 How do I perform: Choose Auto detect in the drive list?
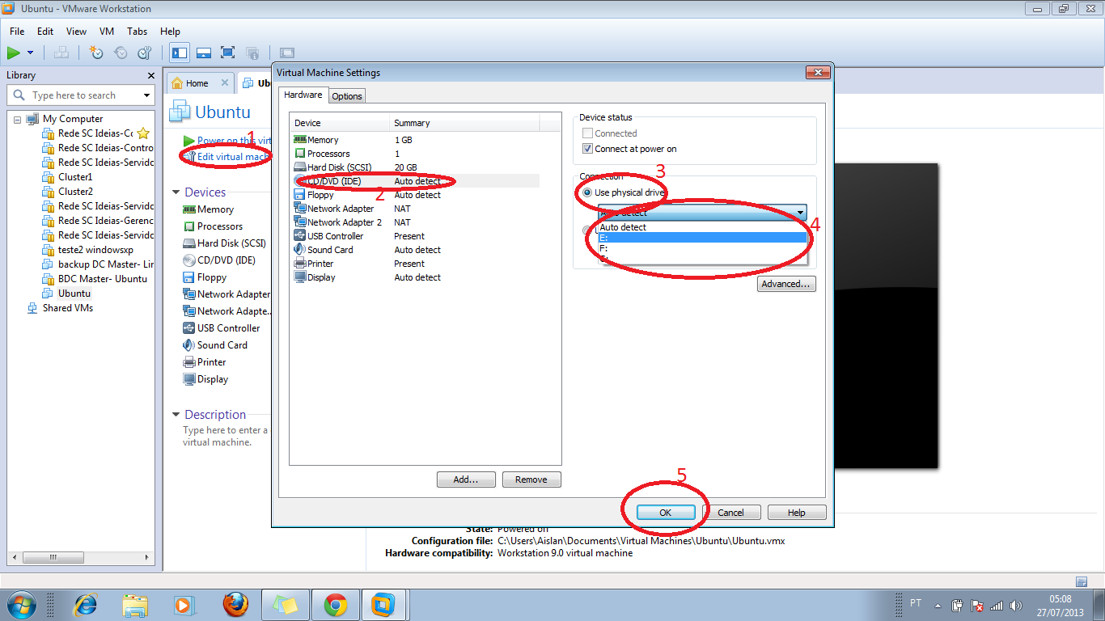pos(702,227)
